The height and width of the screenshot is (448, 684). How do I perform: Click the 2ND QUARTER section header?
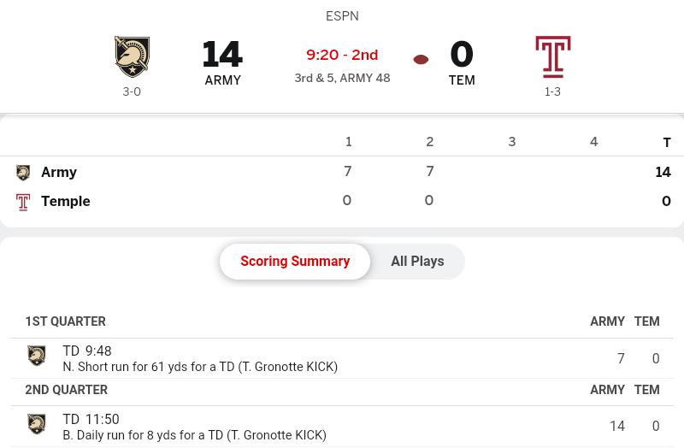(x=66, y=390)
